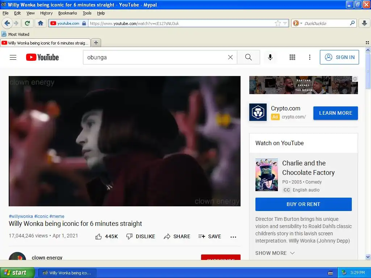Open the browser downloads arrow icon
This screenshot has width=371, height=278.
364,23
